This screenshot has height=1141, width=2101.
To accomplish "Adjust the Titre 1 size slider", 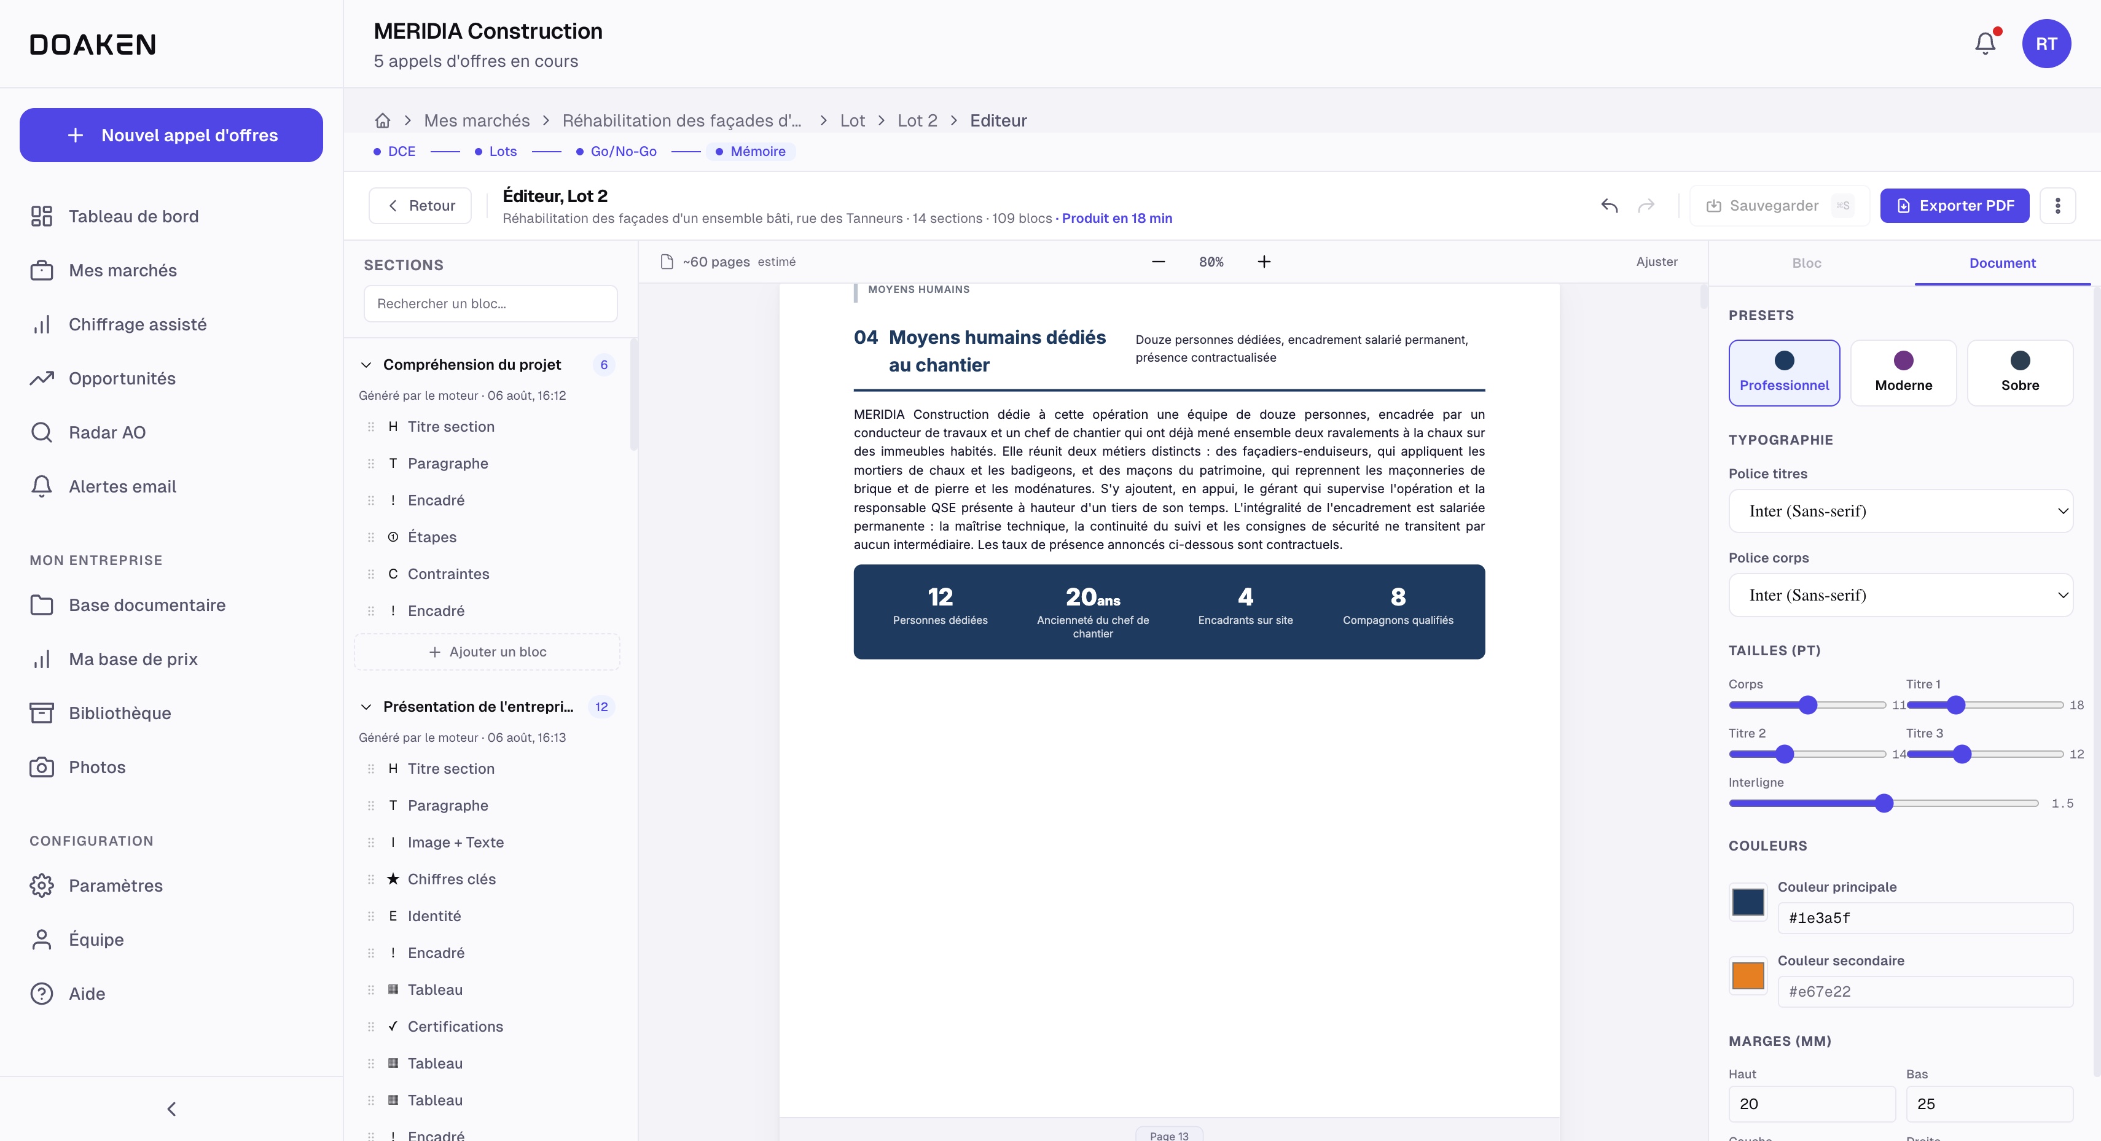I will (x=1984, y=706).
